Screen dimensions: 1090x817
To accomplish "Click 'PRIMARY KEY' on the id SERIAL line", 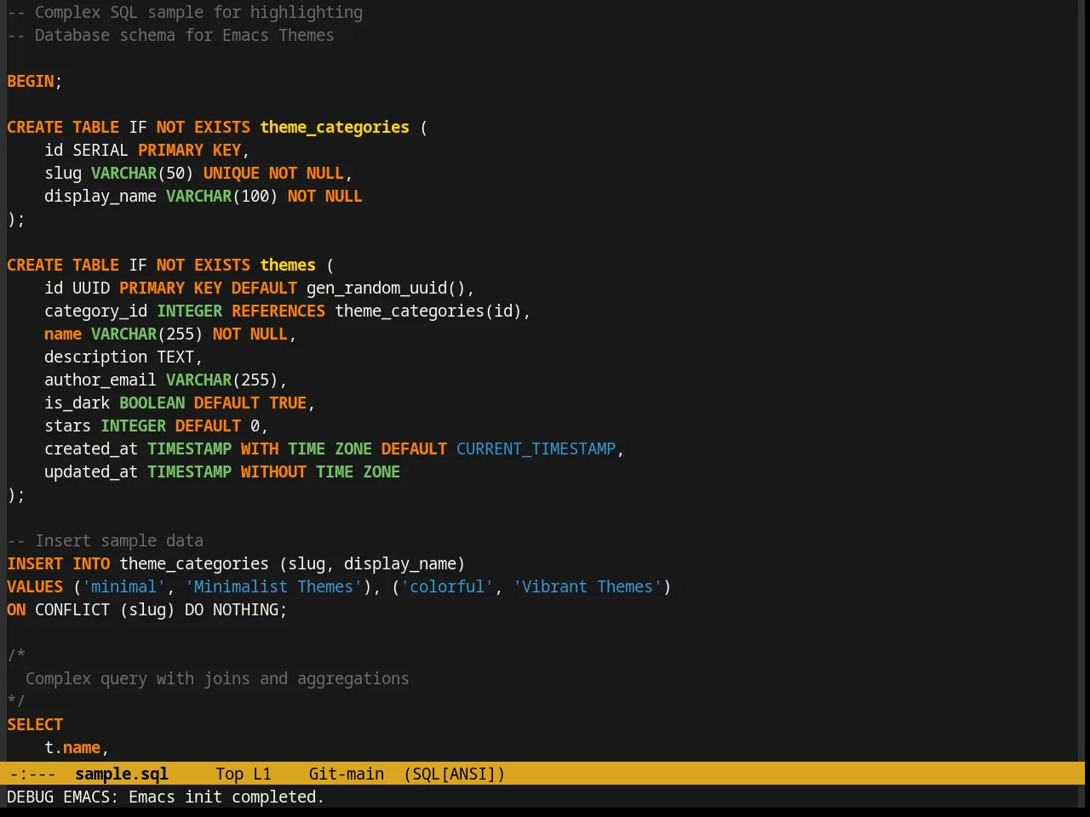I will [x=189, y=150].
